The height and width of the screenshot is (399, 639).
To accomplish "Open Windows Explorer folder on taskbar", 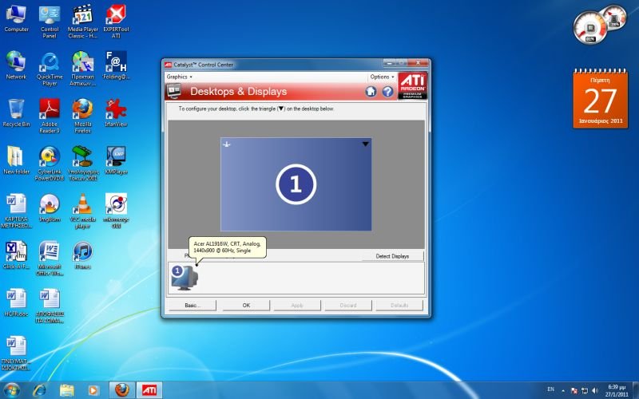I will [x=66, y=390].
